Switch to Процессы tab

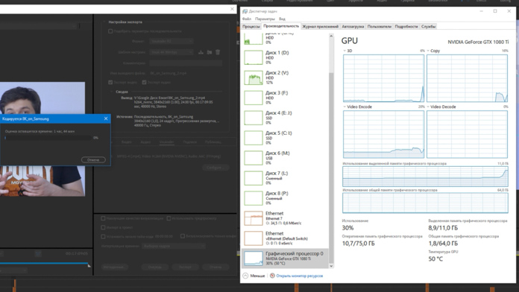pos(251,27)
